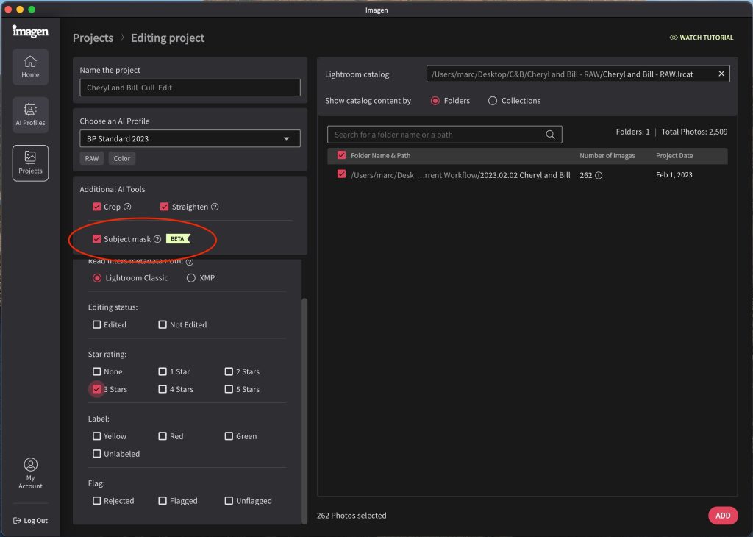Screen dimensions: 753x537
Task: Check the Red label filter
Action: (163, 436)
